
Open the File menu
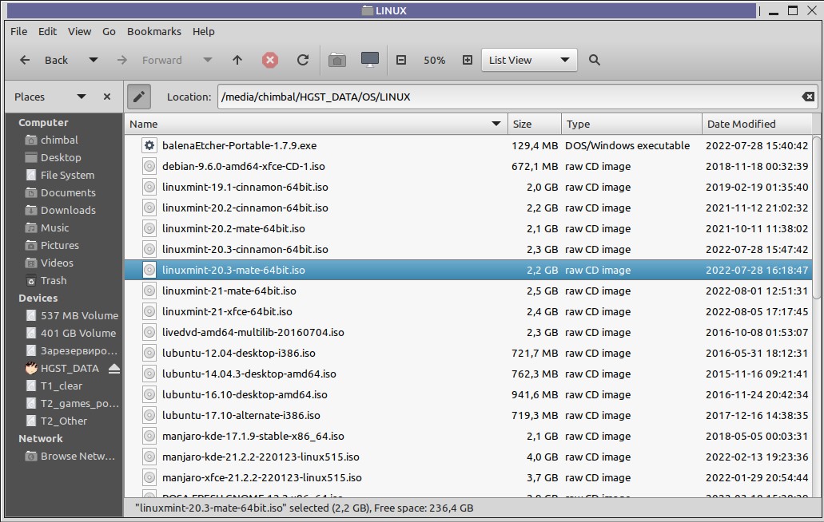click(x=19, y=31)
